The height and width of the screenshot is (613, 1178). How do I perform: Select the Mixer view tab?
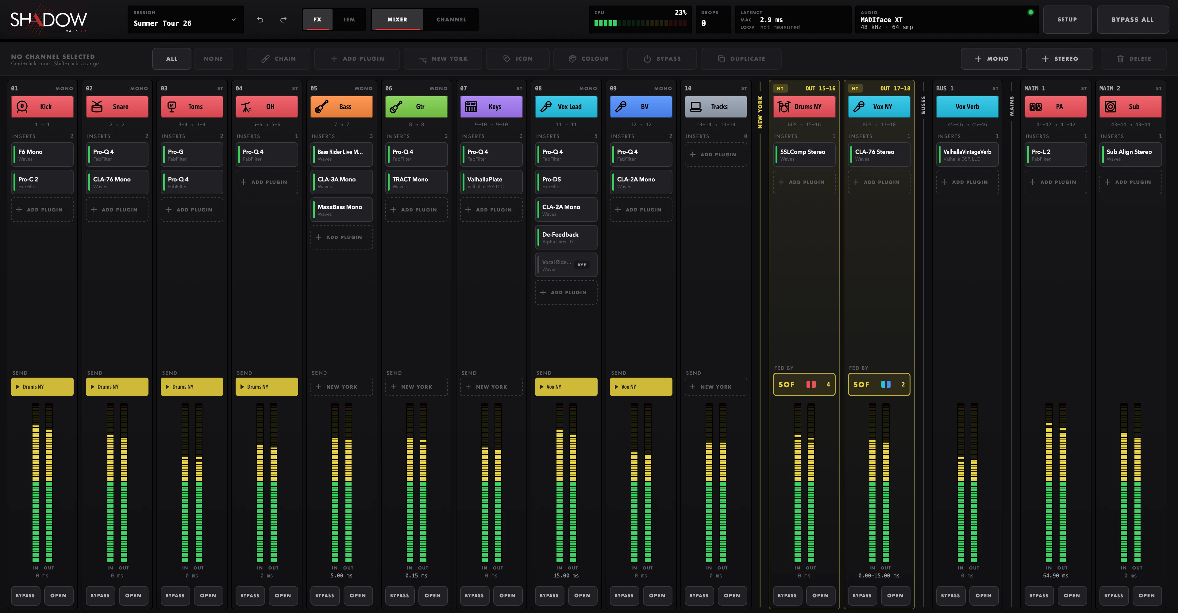(397, 20)
